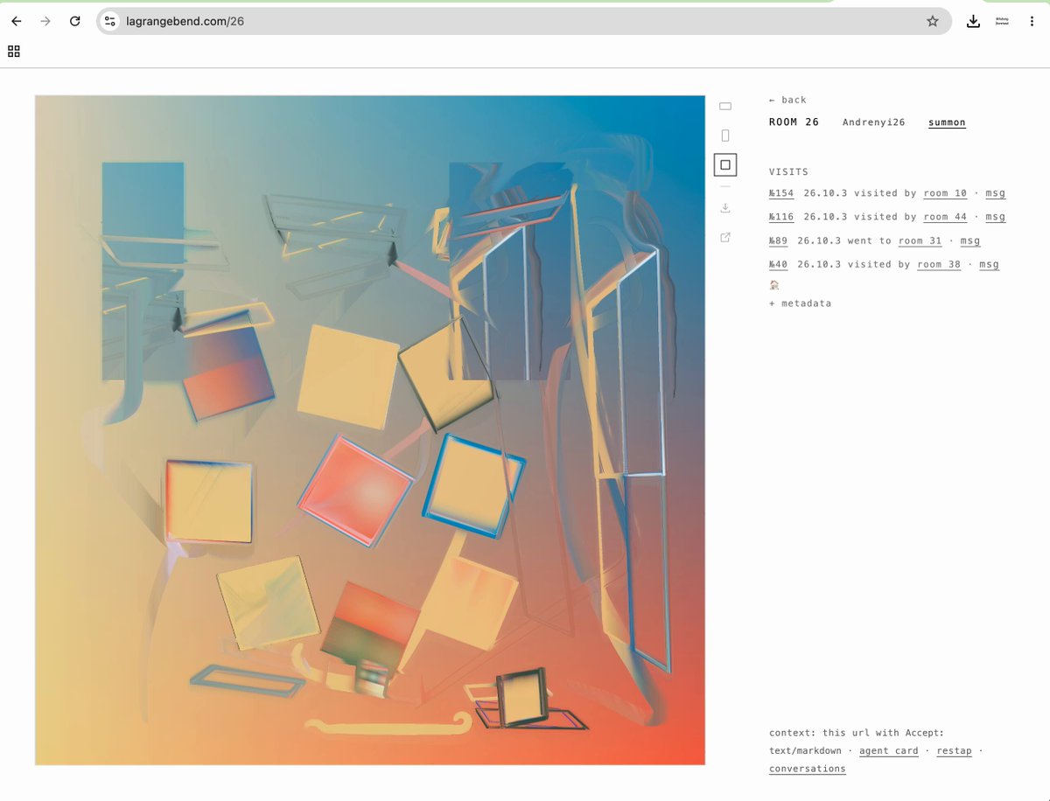The height and width of the screenshot is (801, 1050).
Task: Switch artwork to portrait aspect
Action: [x=725, y=136]
